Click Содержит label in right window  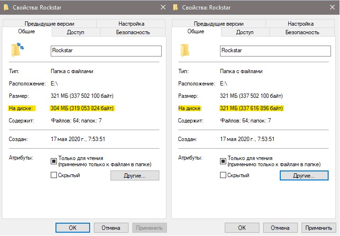click(x=191, y=121)
